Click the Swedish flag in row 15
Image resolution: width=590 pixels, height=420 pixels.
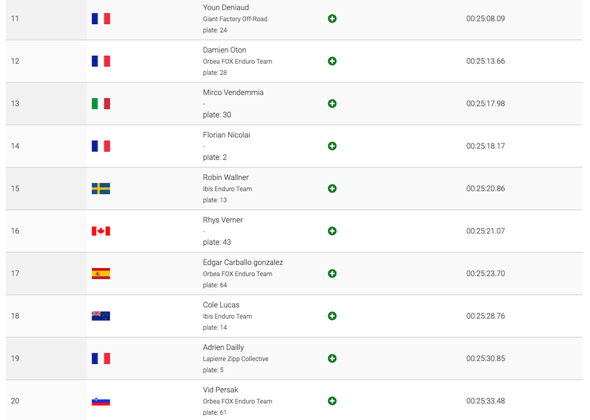(x=101, y=188)
